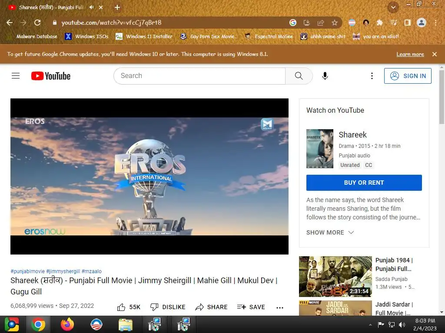Click the page vertical scrollbar thumb

click(442, 97)
